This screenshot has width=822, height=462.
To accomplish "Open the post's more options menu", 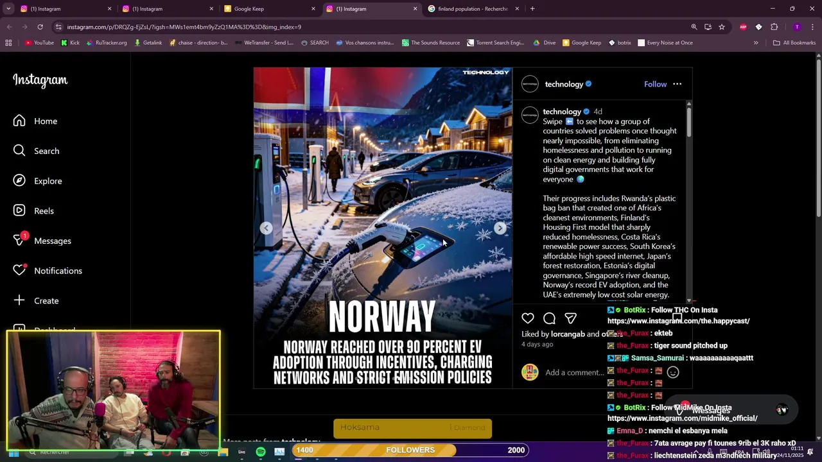I will (677, 84).
